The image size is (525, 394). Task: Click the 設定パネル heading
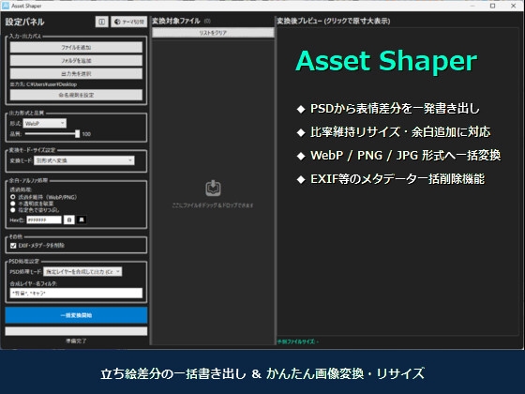(24, 22)
